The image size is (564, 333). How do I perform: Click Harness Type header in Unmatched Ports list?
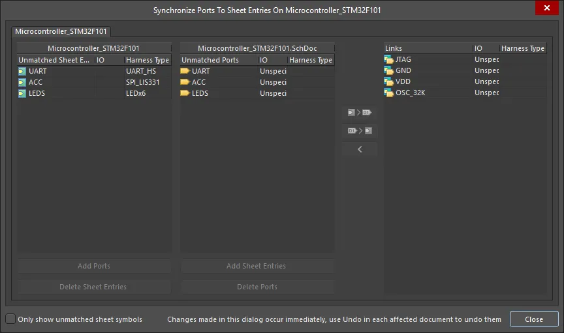311,60
